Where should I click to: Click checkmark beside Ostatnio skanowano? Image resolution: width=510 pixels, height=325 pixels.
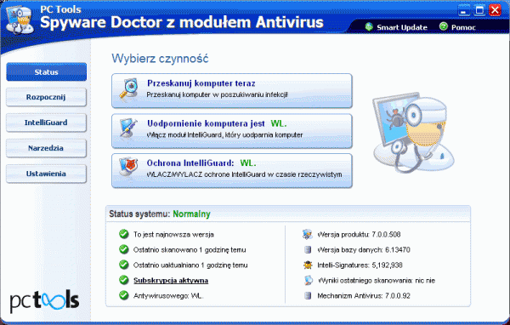(x=123, y=249)
